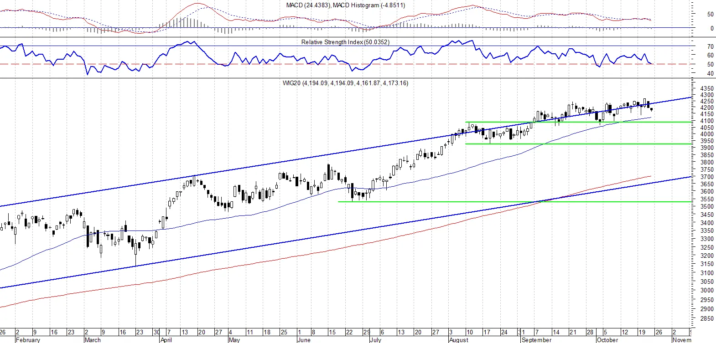The width and height of the screenshot is (716, 343).
Task: Select the 28 date label in September
Action: (x=590, y=332)
